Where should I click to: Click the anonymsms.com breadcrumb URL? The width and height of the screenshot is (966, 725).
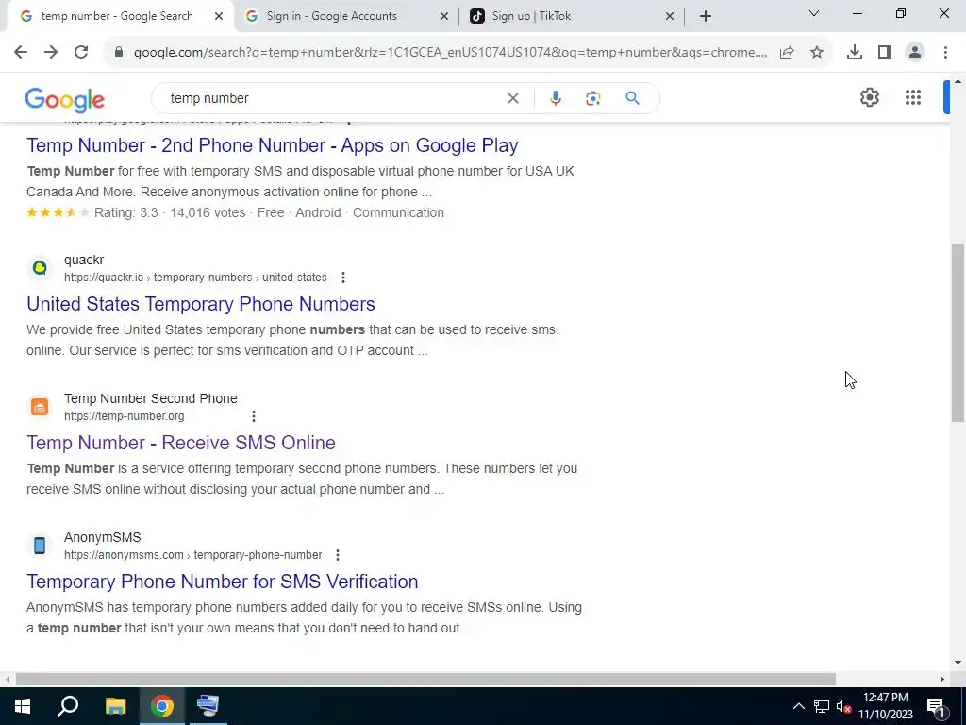click(x=192, y=555)
